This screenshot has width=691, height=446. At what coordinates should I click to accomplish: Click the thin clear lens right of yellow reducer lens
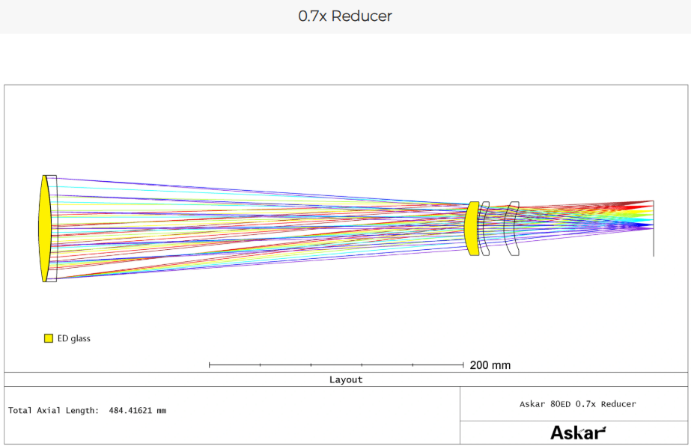click(485, 228)
